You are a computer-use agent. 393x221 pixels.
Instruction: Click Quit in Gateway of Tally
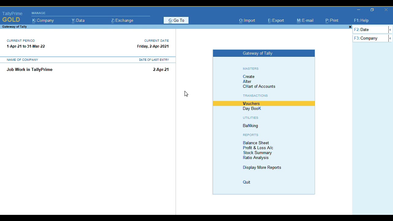[247, 182]
